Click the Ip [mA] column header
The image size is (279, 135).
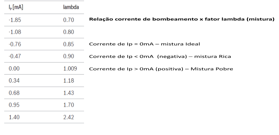pyautogui.click(x=16, y=7)
